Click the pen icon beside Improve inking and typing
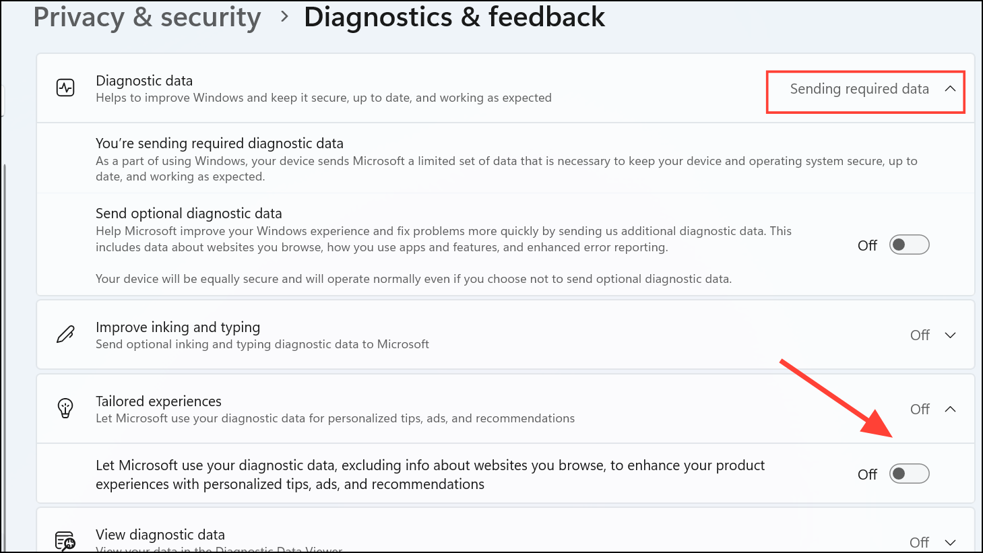Viewport: 983px width, 553px height. [65, 334]
